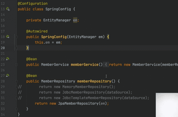This screenshot has height=117, width=178.
Task: Click the commented MemoryMemberRepository text
Action: tap(86, 87)
